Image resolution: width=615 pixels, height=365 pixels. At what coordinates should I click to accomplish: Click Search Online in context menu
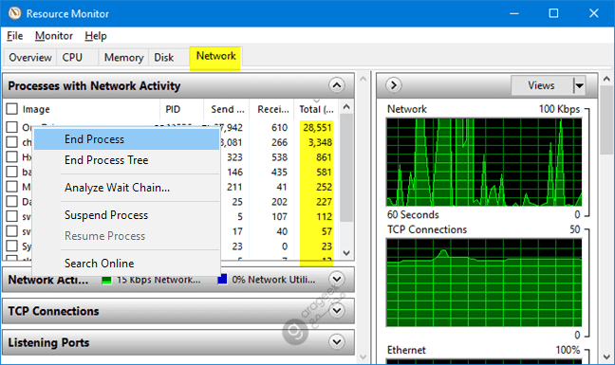[126, 264]
